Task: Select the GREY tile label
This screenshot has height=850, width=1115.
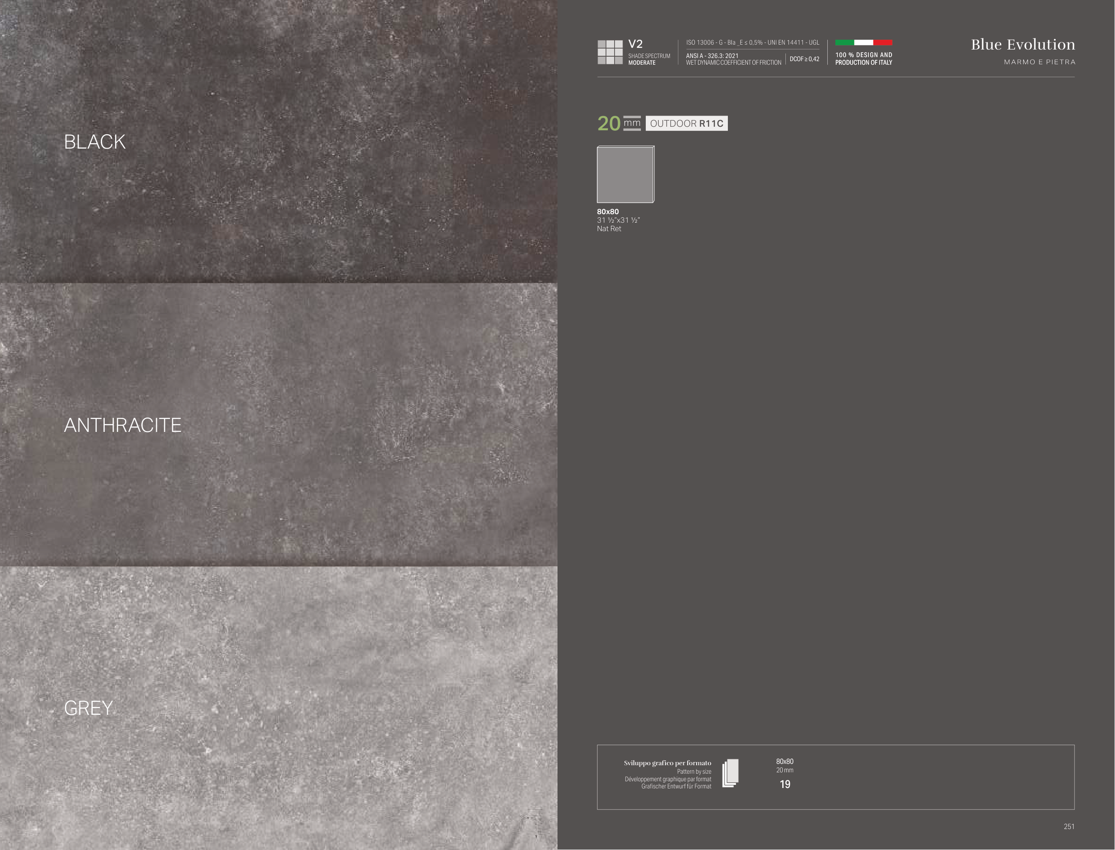Action: [88, 709]
